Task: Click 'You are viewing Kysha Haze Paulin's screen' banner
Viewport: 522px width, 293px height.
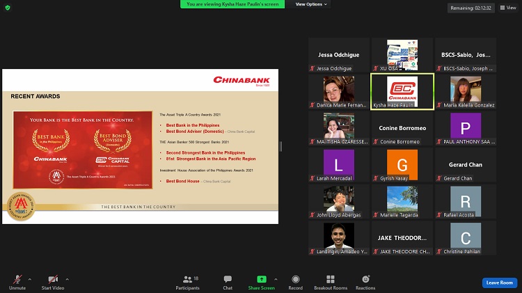Action: (232, 4)
